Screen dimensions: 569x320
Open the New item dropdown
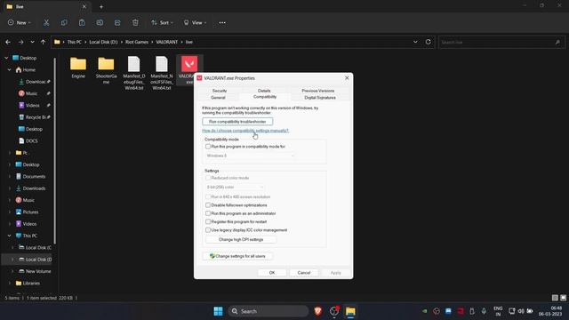(x=20, y=22)
